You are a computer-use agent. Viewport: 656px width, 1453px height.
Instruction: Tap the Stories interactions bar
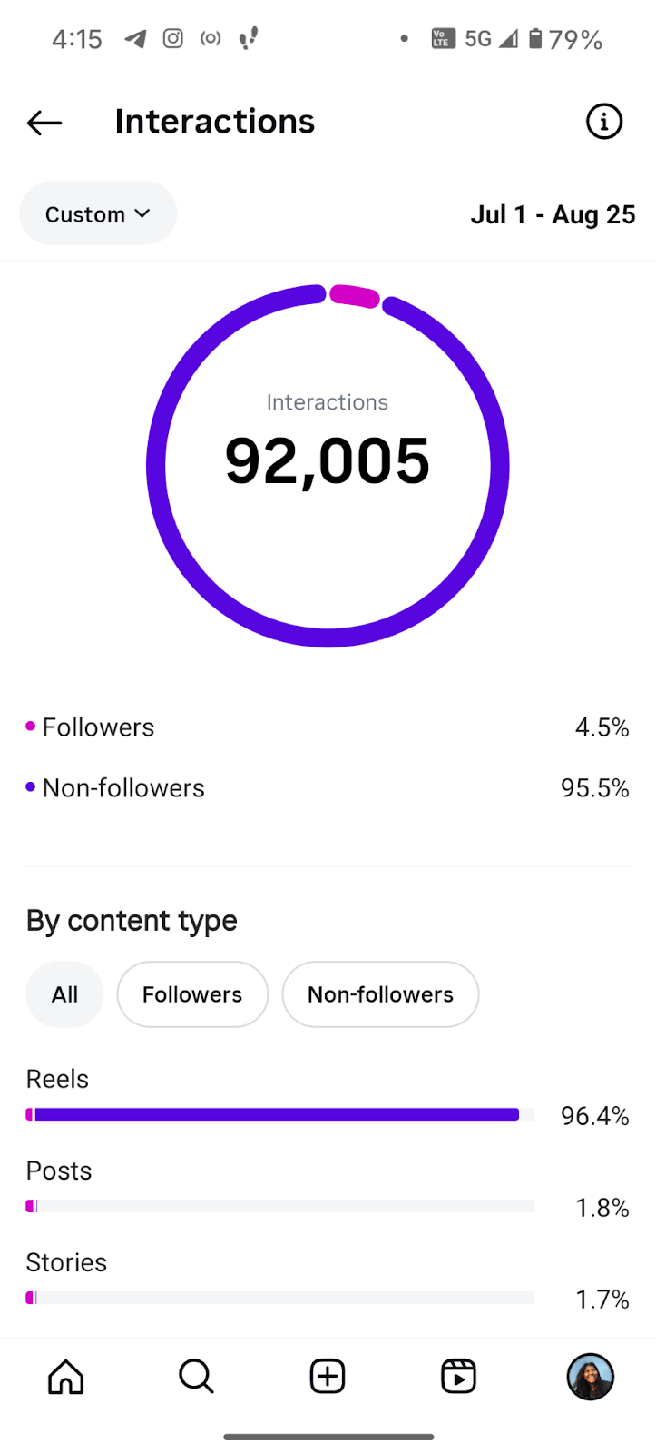279,1298
